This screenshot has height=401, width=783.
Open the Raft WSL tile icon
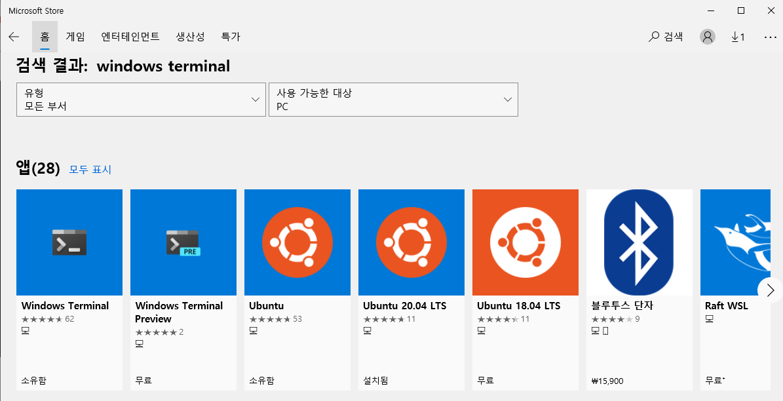coord(735,242)
